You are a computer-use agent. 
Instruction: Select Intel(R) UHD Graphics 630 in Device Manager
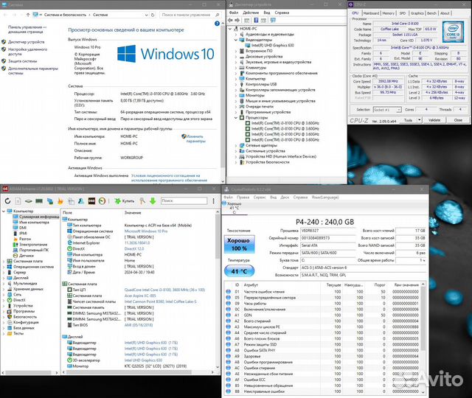coord(272,46)
